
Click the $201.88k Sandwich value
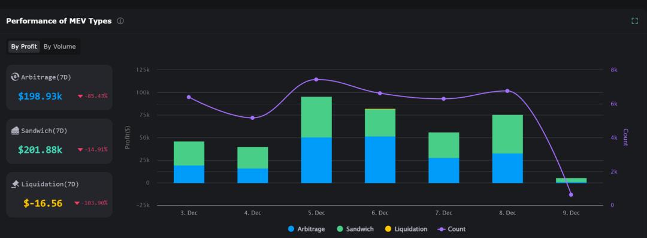40,150
